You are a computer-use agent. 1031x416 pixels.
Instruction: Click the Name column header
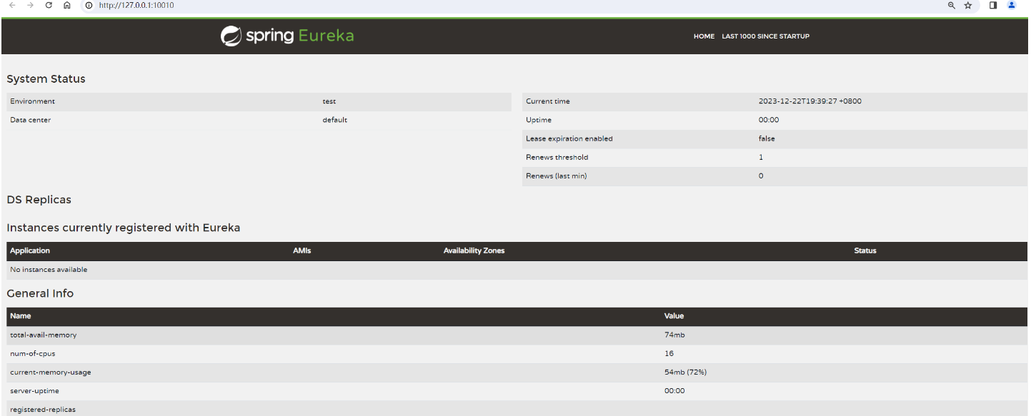20,315
